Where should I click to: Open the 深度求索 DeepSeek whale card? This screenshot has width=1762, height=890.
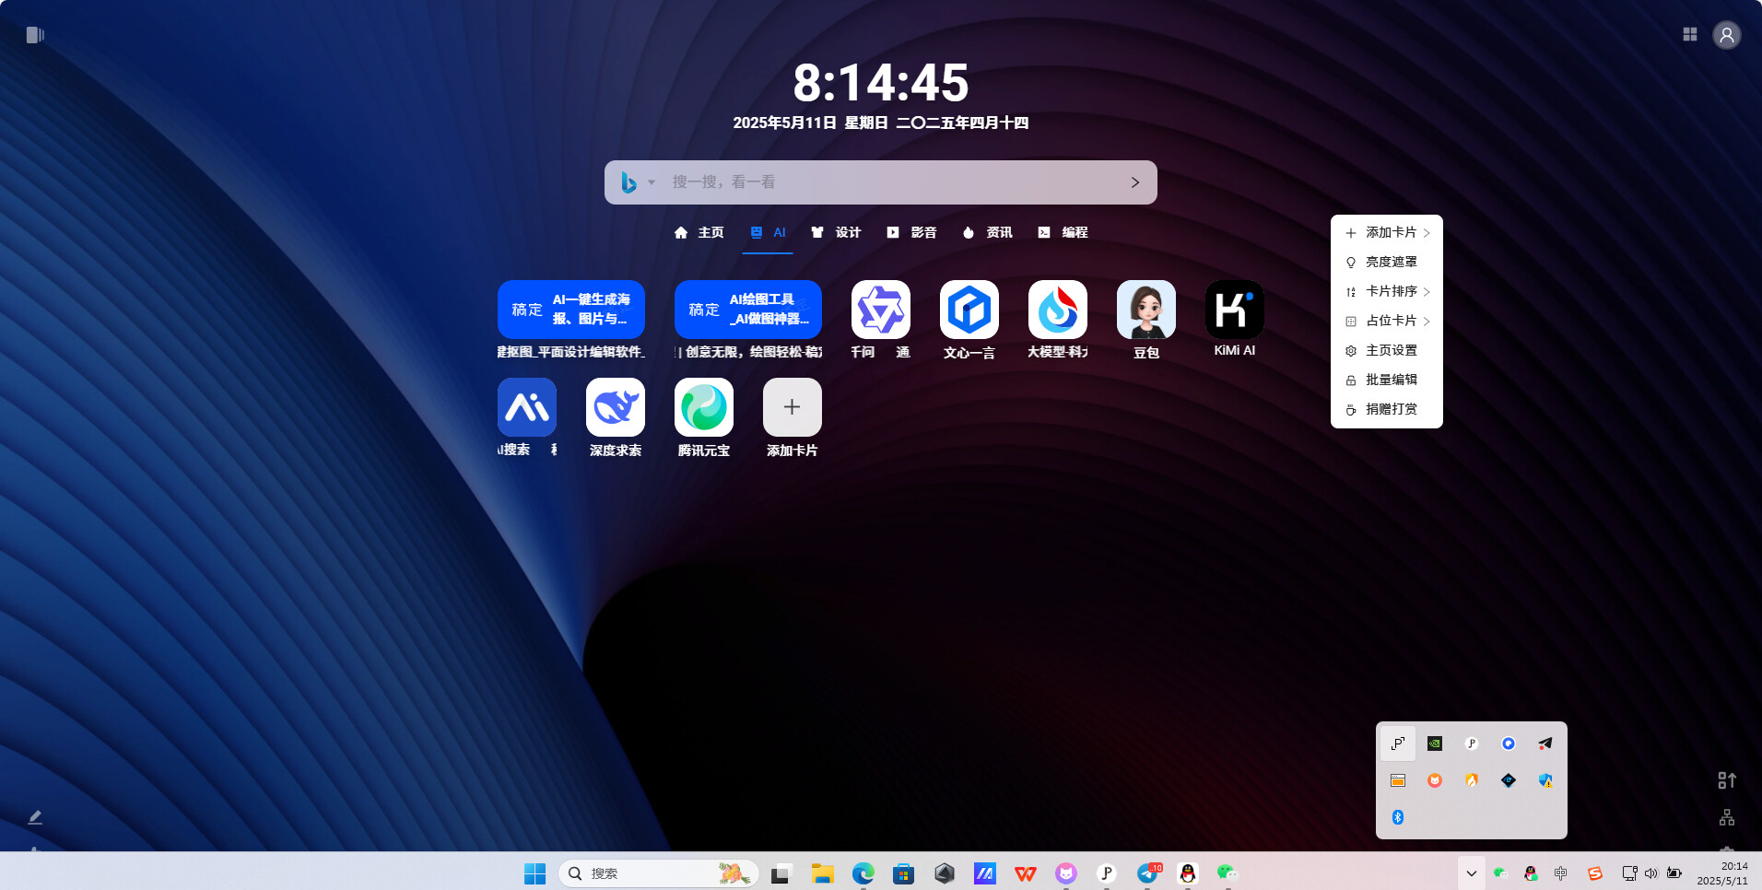[x=615, y=407]
